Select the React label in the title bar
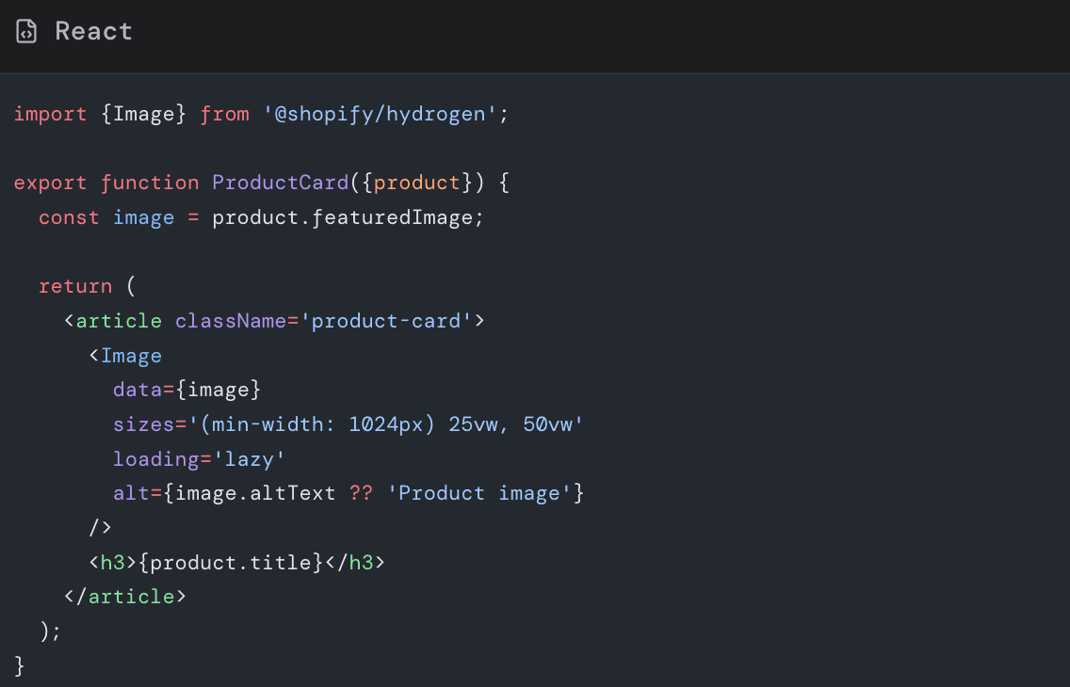 coord(92,30)
